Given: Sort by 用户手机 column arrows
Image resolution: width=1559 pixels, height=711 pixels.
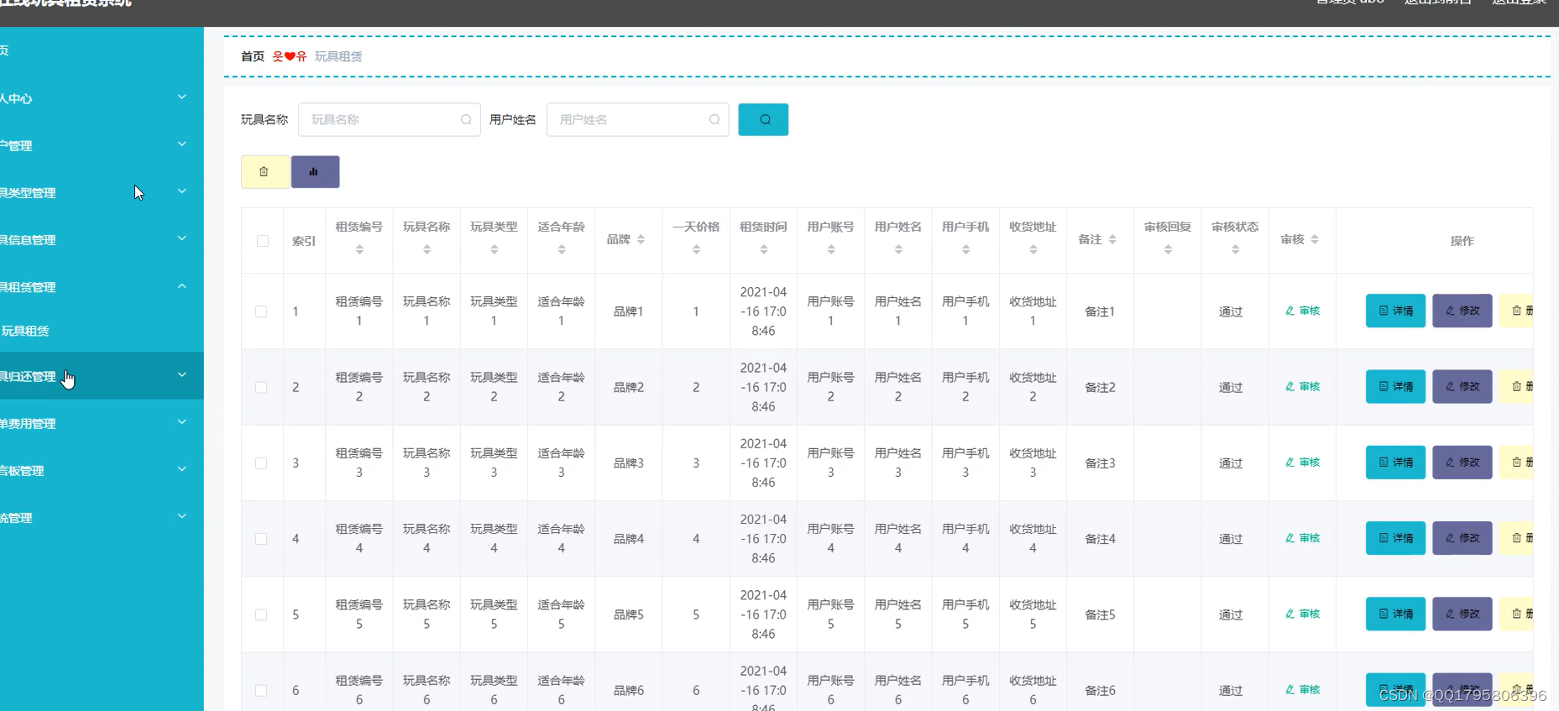Looking at the screenshot, I should (x=965, y=249).
